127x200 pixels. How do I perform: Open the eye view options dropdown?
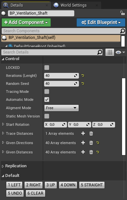120,52
